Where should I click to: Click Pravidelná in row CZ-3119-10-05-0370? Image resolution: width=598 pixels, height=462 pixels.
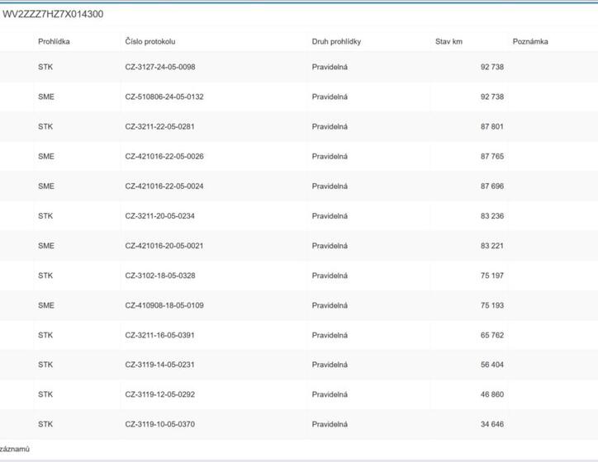330,424
